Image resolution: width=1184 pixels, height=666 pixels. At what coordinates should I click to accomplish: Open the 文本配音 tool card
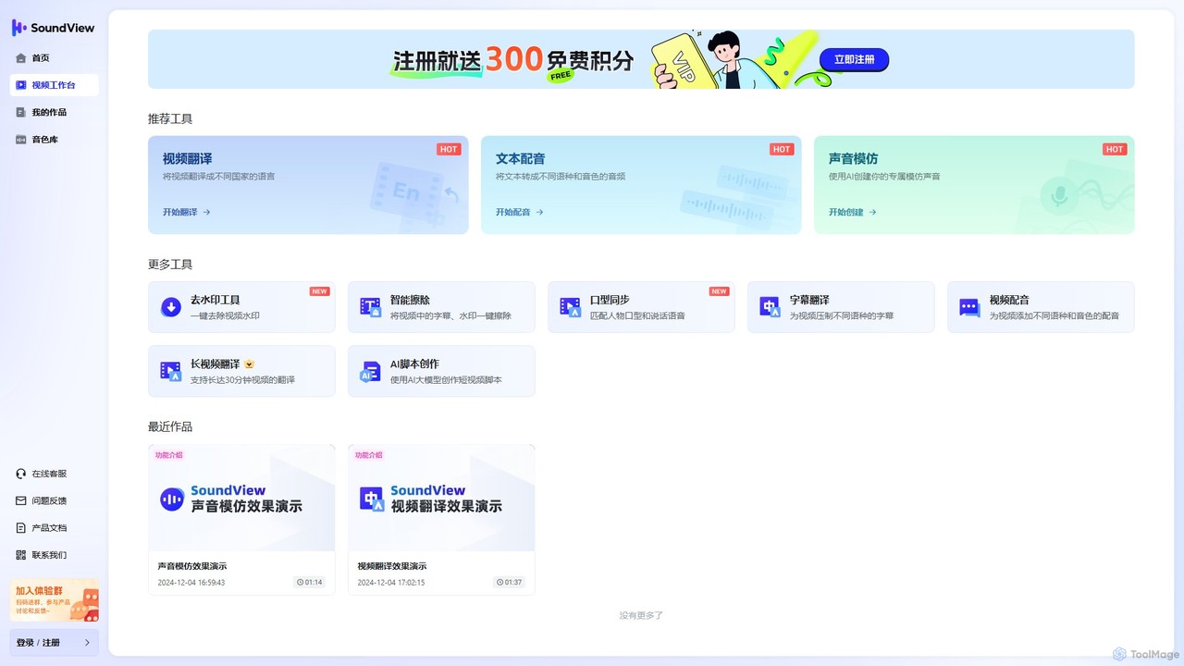(x=641, y=185)
